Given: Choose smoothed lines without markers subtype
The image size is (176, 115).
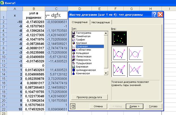Looking at the screenshot, I should coord(135,54).
